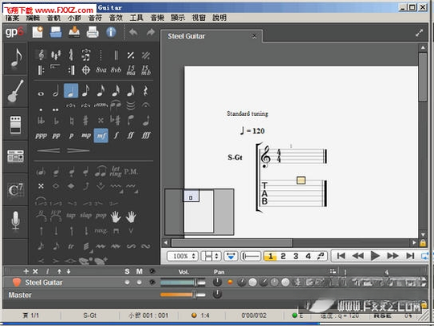Viewport: 434px width, 326px height.
Task: Open the 音效 effects menu
Action: pos(116,18)
